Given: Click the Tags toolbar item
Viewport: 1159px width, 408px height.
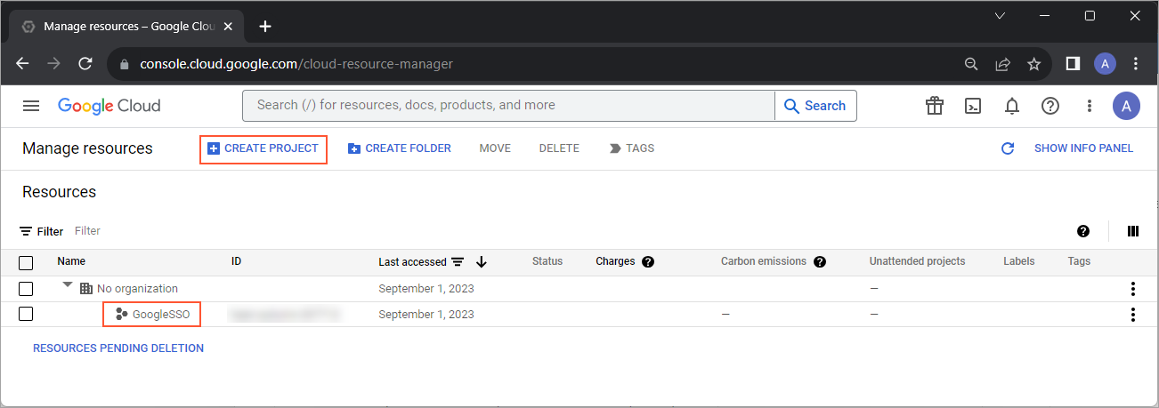Looking at the screenshot, I should [x=631, y=148].
